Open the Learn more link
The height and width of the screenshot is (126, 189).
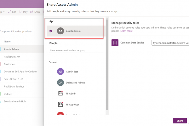[x=126, y=31]
